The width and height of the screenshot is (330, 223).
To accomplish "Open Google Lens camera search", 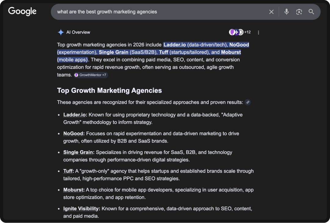I will (x=299, y=12).
